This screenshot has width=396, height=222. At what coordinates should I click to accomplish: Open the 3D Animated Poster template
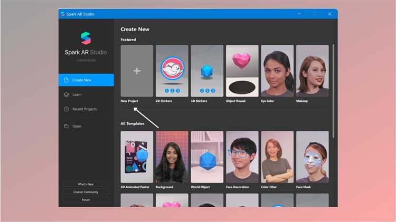(137, 157)
